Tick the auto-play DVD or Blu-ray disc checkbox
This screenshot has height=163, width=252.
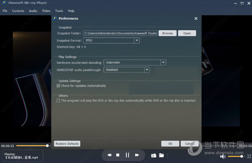coord(58,101)
